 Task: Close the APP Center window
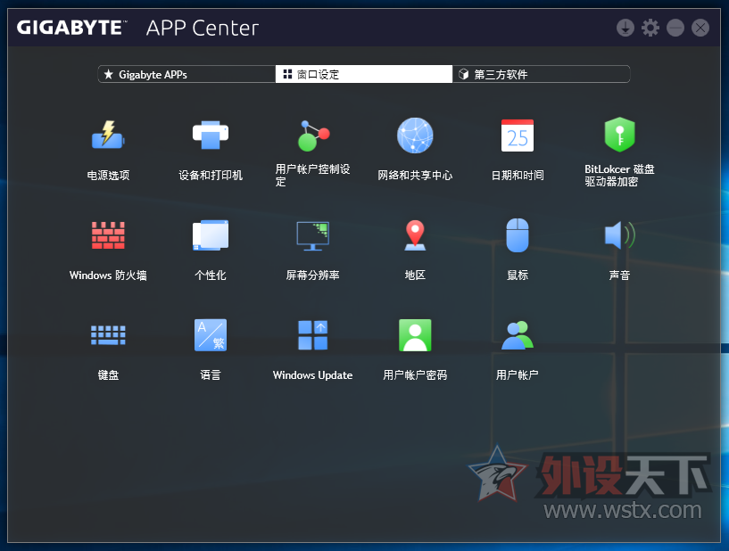[700, 28]
